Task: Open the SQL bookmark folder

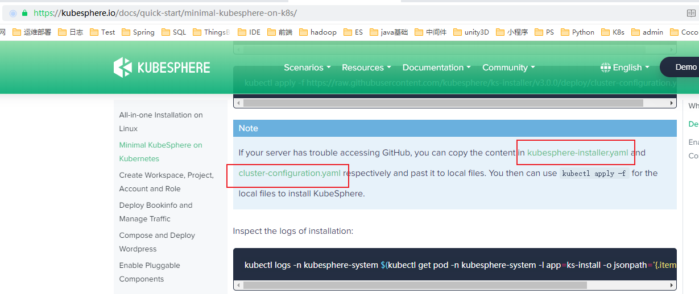Action: (173, 32)
